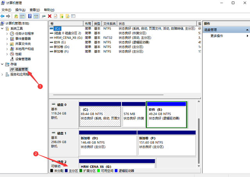Select the (C:) volume row in list
This screenshot has height=177, width=250.
125,28
